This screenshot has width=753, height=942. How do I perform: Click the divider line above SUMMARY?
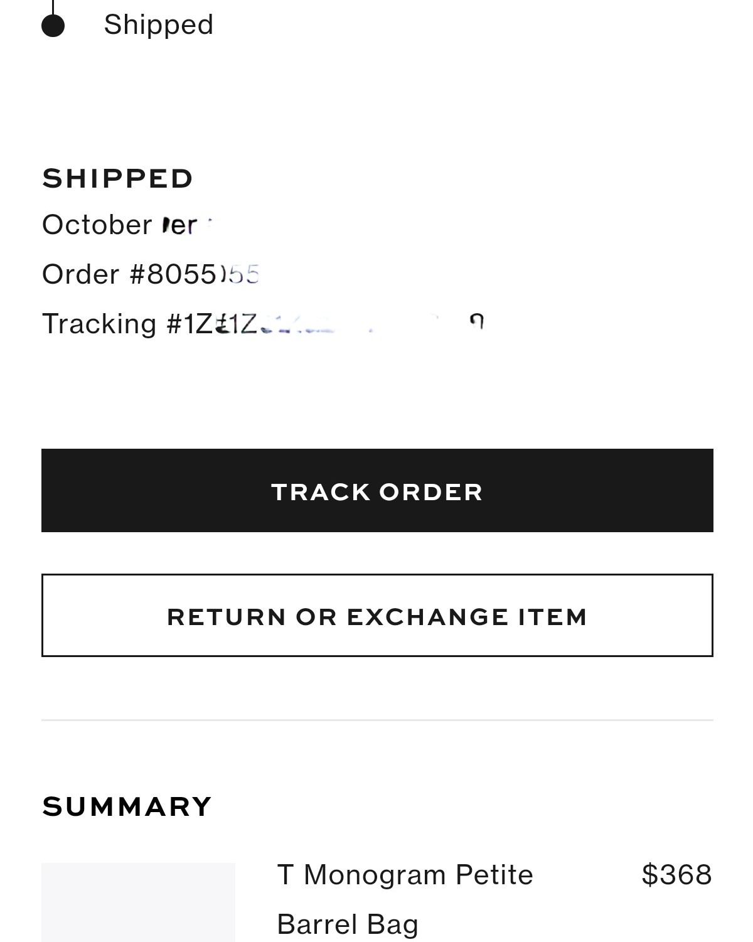pos(377,720)
